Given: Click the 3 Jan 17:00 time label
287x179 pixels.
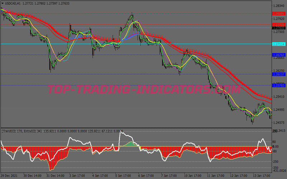Looking at the screenshot, I should [77, 176].
